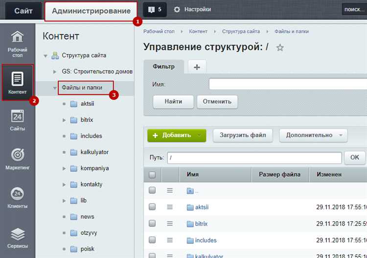Open the Сервисы sidebar section
The width and height of the screenshot is (367, 258).
coord(18,238)
